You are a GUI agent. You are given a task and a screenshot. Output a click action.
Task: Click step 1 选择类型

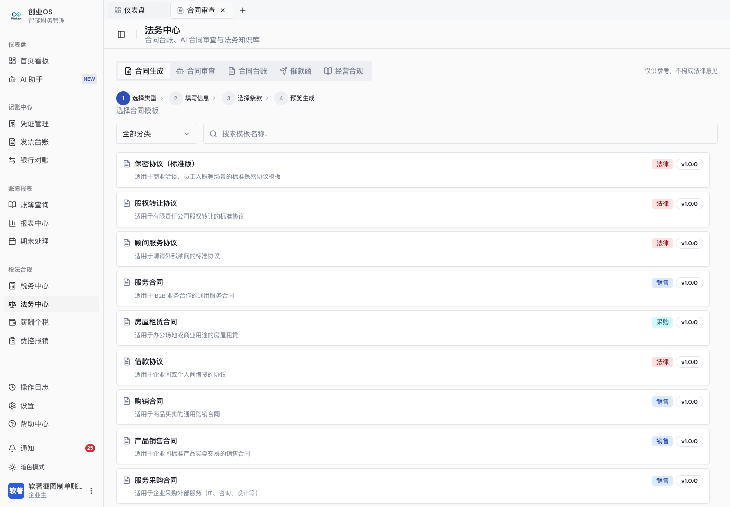[137, 98]
